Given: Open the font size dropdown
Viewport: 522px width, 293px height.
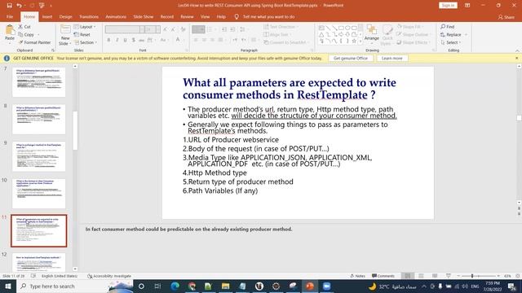Looking at the screenshot, I should point(158,29).
